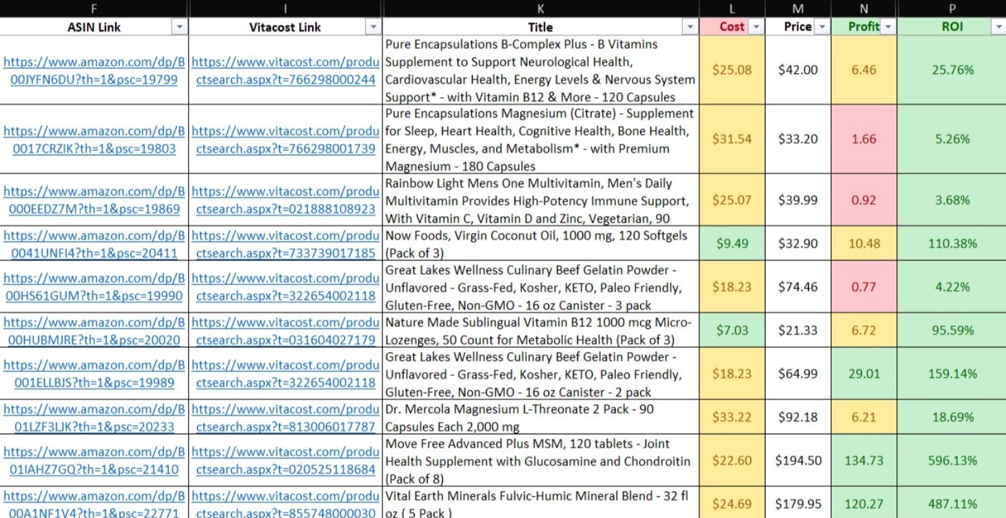
Task: Open Vitacost link ending 766298001739
Action: (285, 140)
